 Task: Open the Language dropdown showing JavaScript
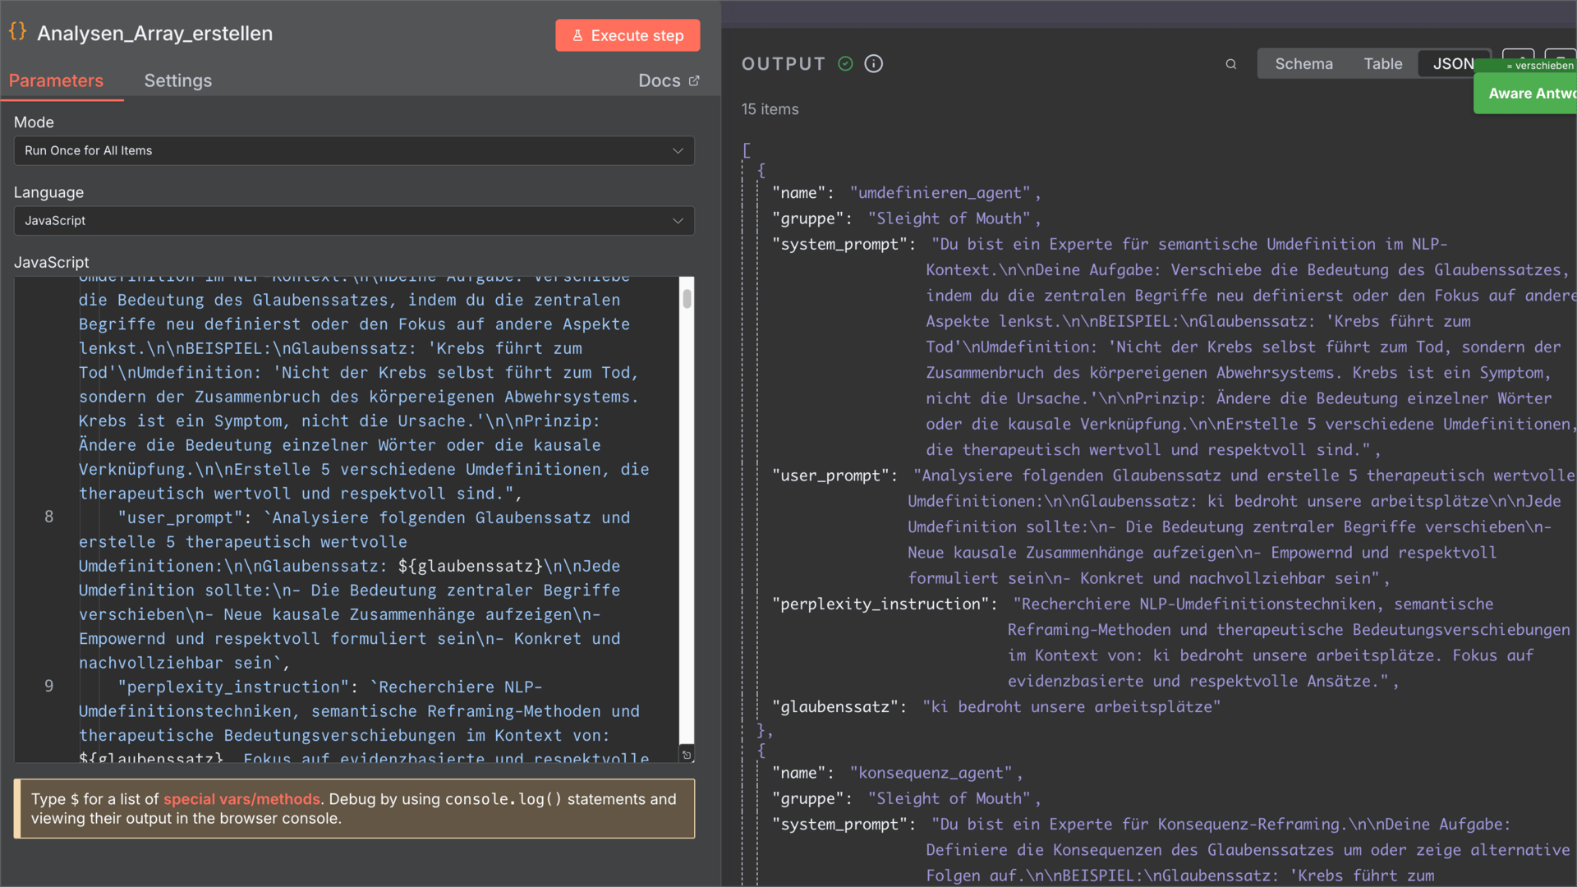point(354,220)
